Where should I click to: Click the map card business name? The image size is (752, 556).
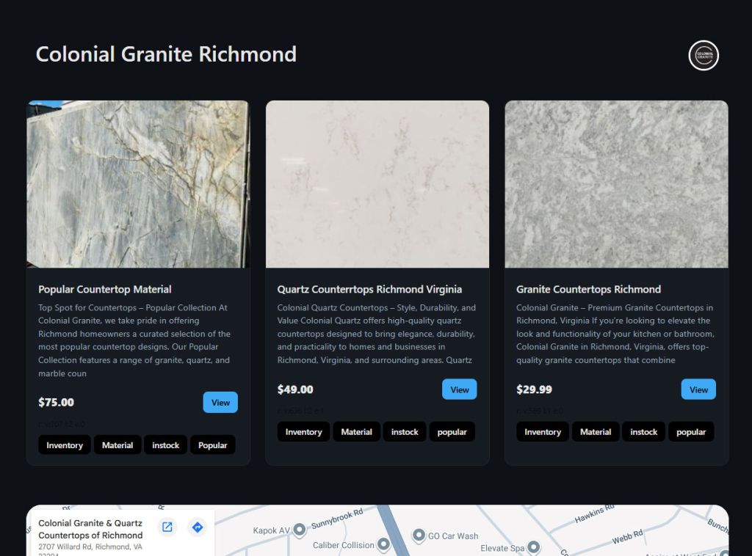point(90,529)
